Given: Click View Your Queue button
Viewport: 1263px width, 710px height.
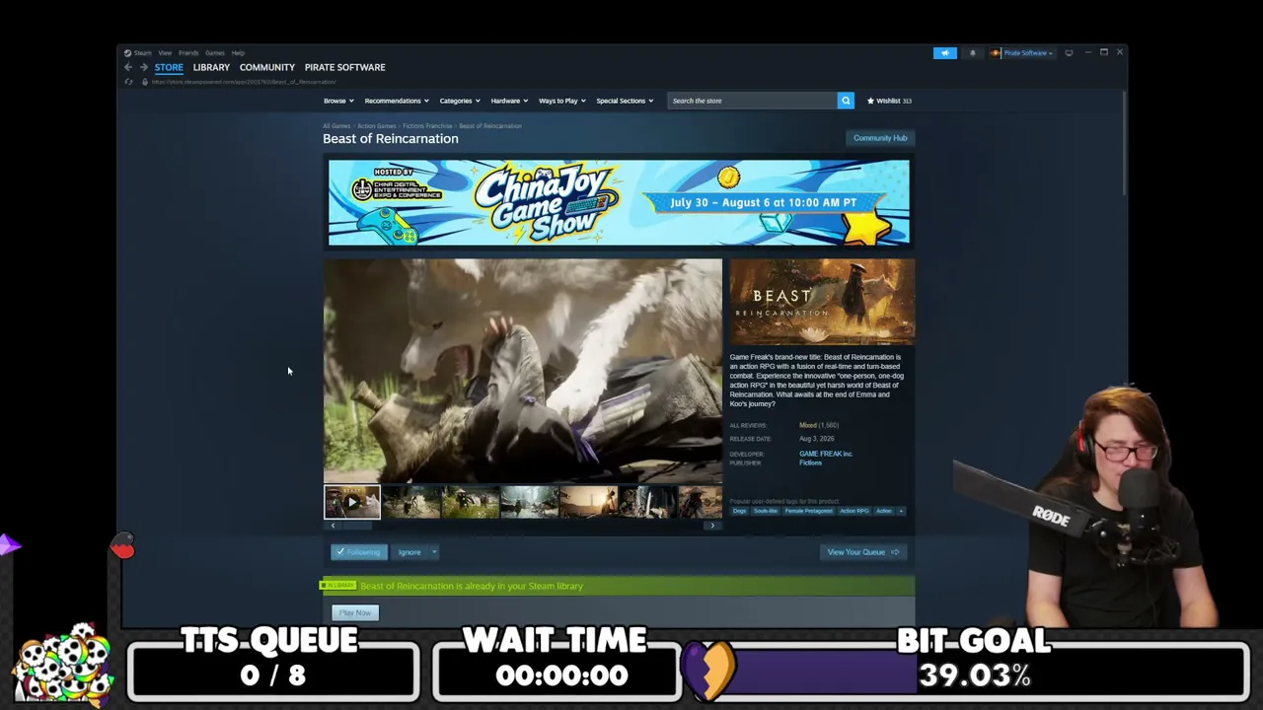Looking at the screenshot, I should [x=863, y=552].
